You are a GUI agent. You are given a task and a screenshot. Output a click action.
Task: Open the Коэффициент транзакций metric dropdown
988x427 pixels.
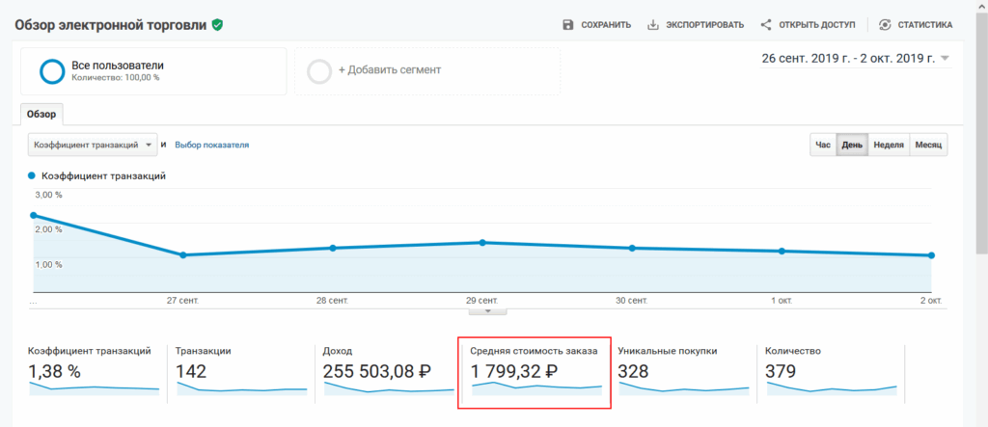[93, 145]
